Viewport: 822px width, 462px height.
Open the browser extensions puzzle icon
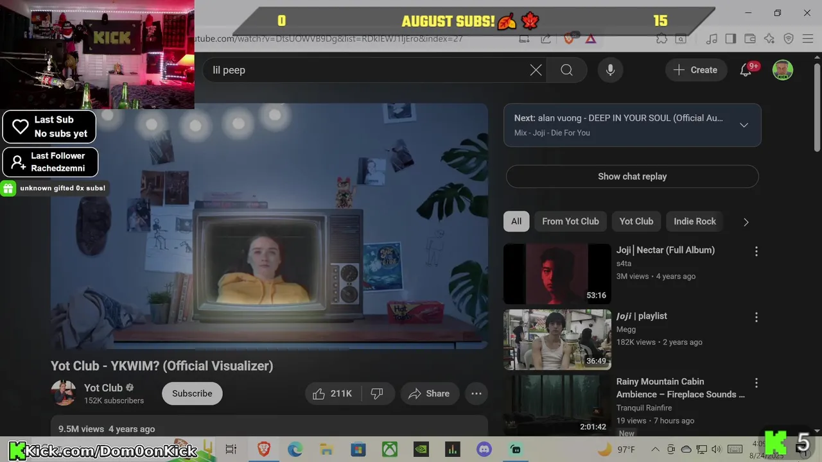tap(661, 38)
